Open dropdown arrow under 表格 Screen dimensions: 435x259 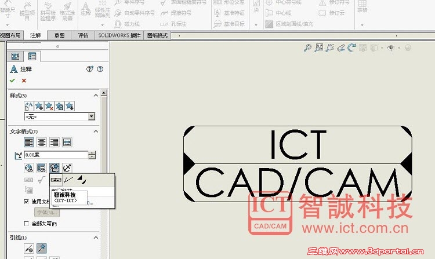pos(362,25)
